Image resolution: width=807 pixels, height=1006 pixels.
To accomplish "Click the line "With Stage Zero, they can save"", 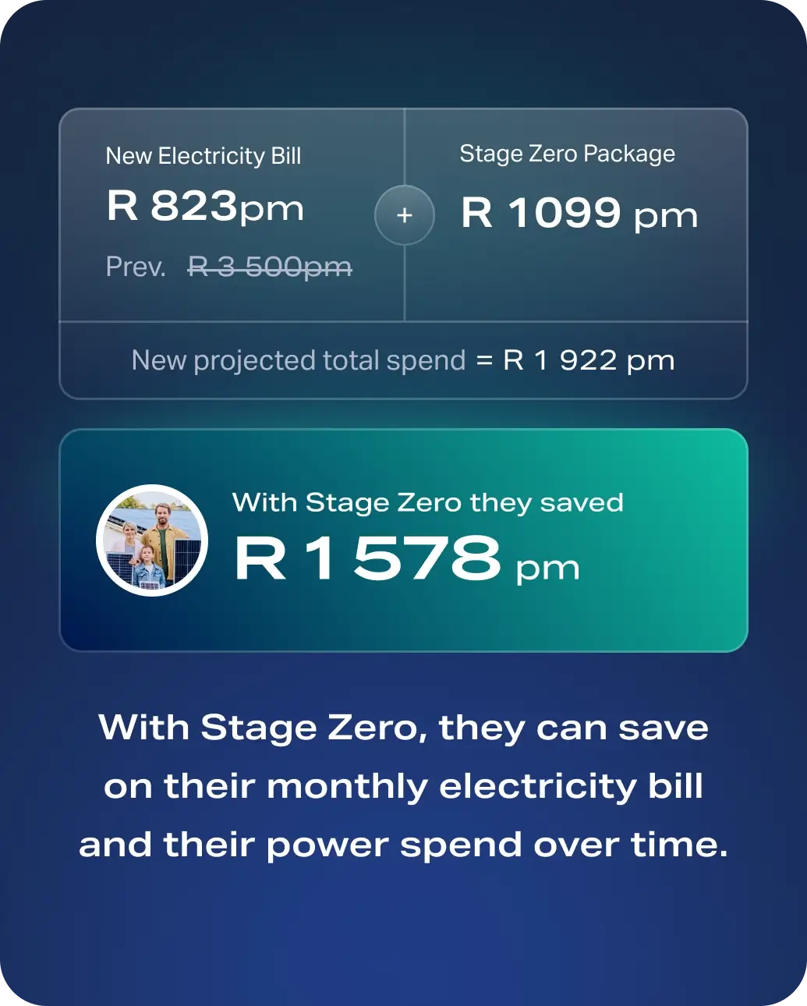I will click(x=403, y=728).
